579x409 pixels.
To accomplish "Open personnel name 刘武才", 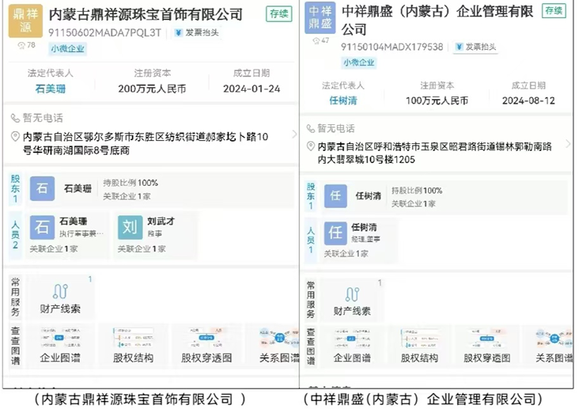I will pos(161,221).
